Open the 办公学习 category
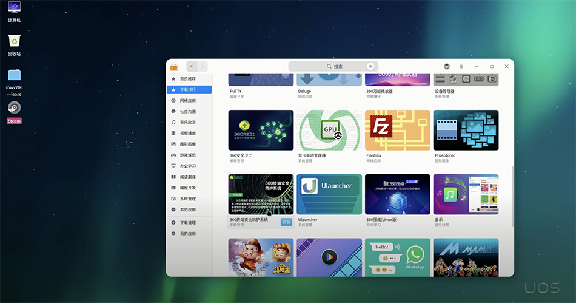The image size is (576, 303). click(189, 166)
